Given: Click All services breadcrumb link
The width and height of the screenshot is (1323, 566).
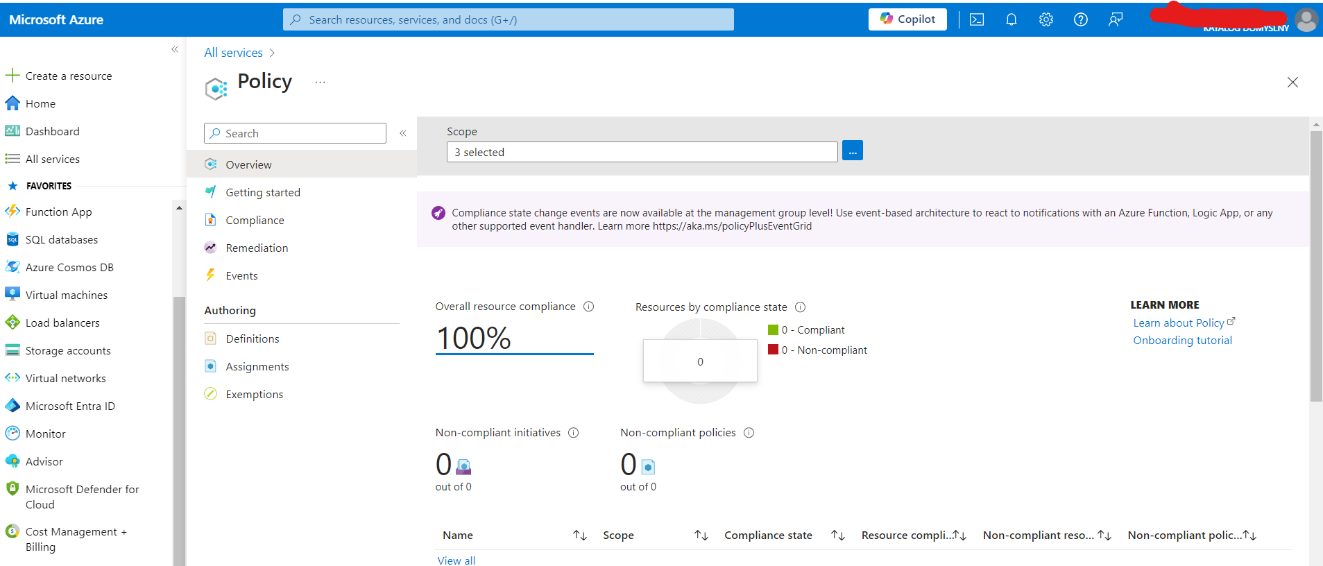Looking at the screenshot, I should click(233, 53).
